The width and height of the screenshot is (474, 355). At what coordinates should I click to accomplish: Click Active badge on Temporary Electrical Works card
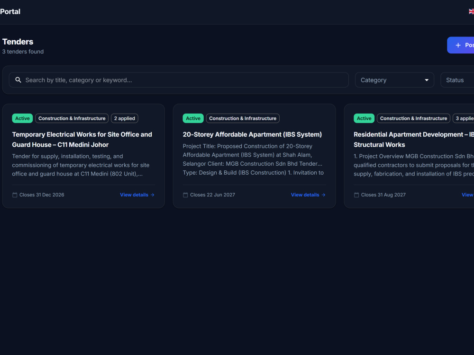pos(22,118)
